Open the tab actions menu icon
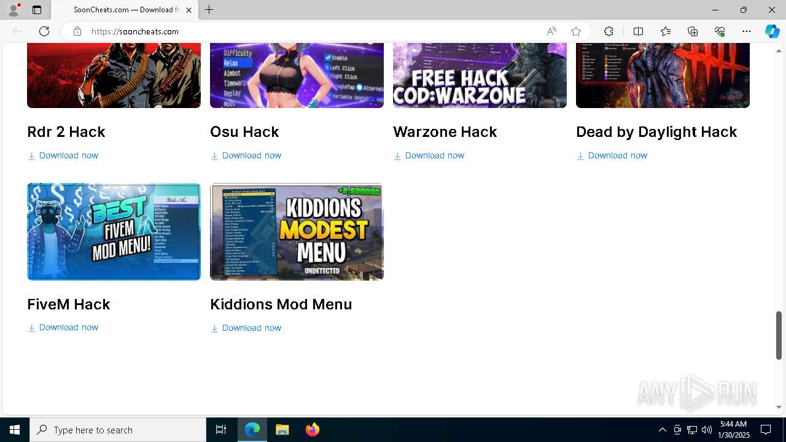Viewport: 786px width, 442px height. pyautogui.click(x=37, y=10)
